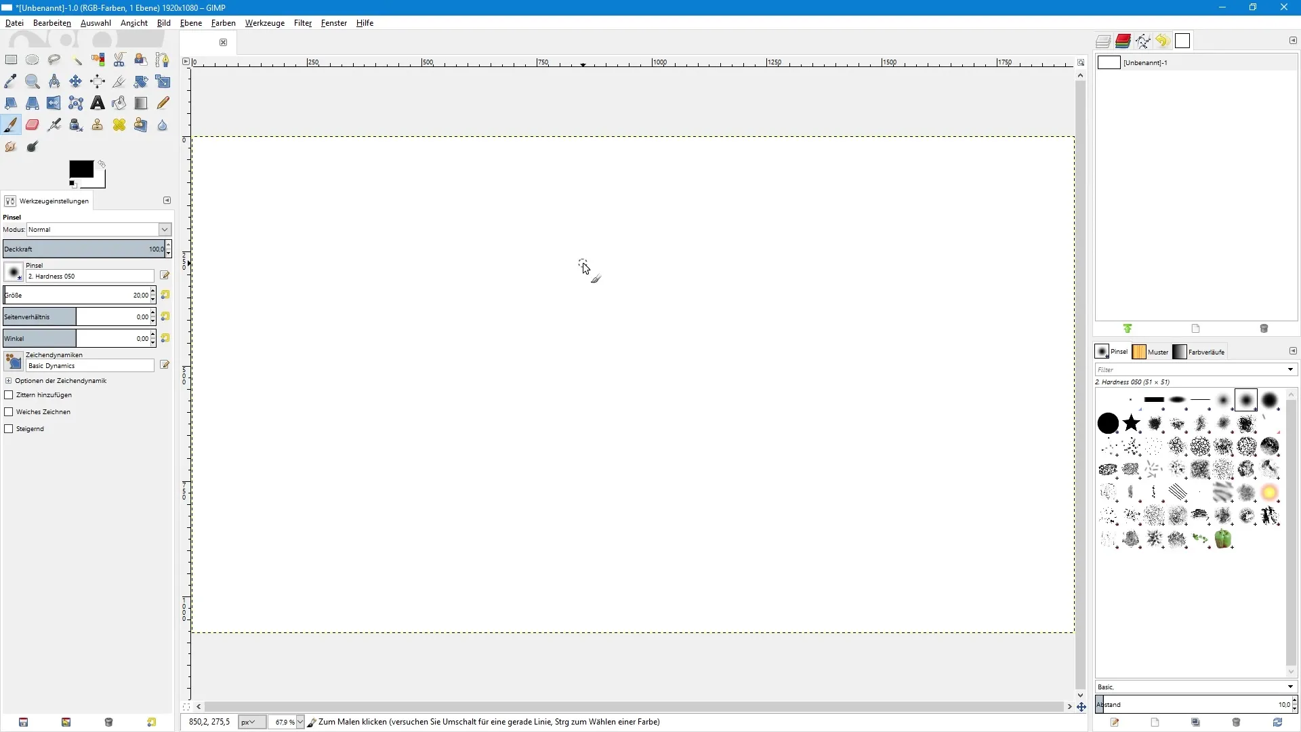1301x732 pixels.
Task: Adjust the Abstand spacing slider
Action: (1193, 705)
